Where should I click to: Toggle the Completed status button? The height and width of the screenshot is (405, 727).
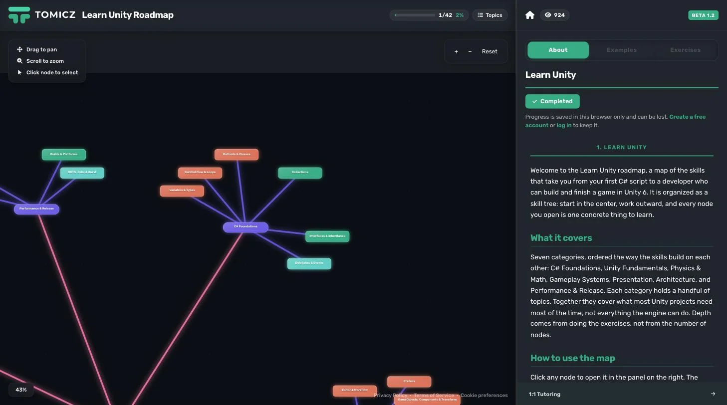[552, 101]
